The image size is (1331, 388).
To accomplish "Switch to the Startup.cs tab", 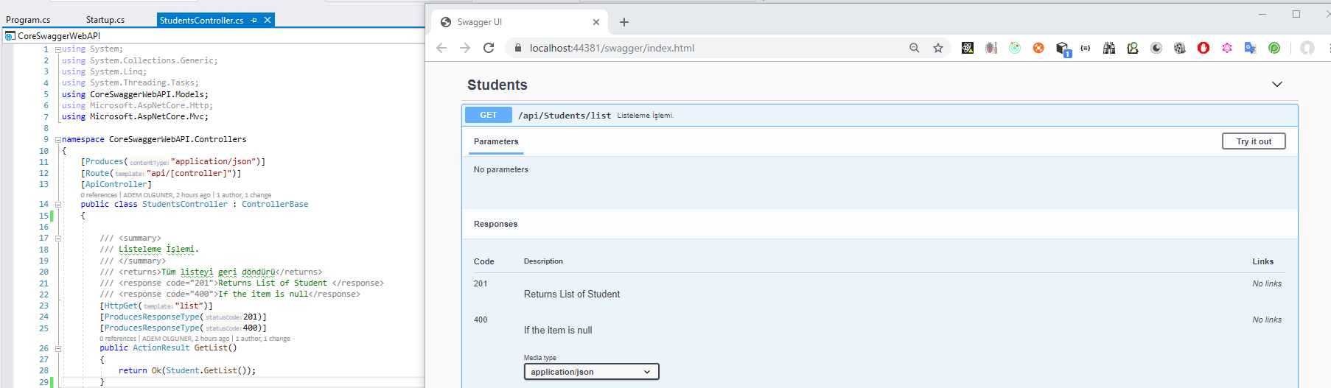I will click(x=105, y=20).
